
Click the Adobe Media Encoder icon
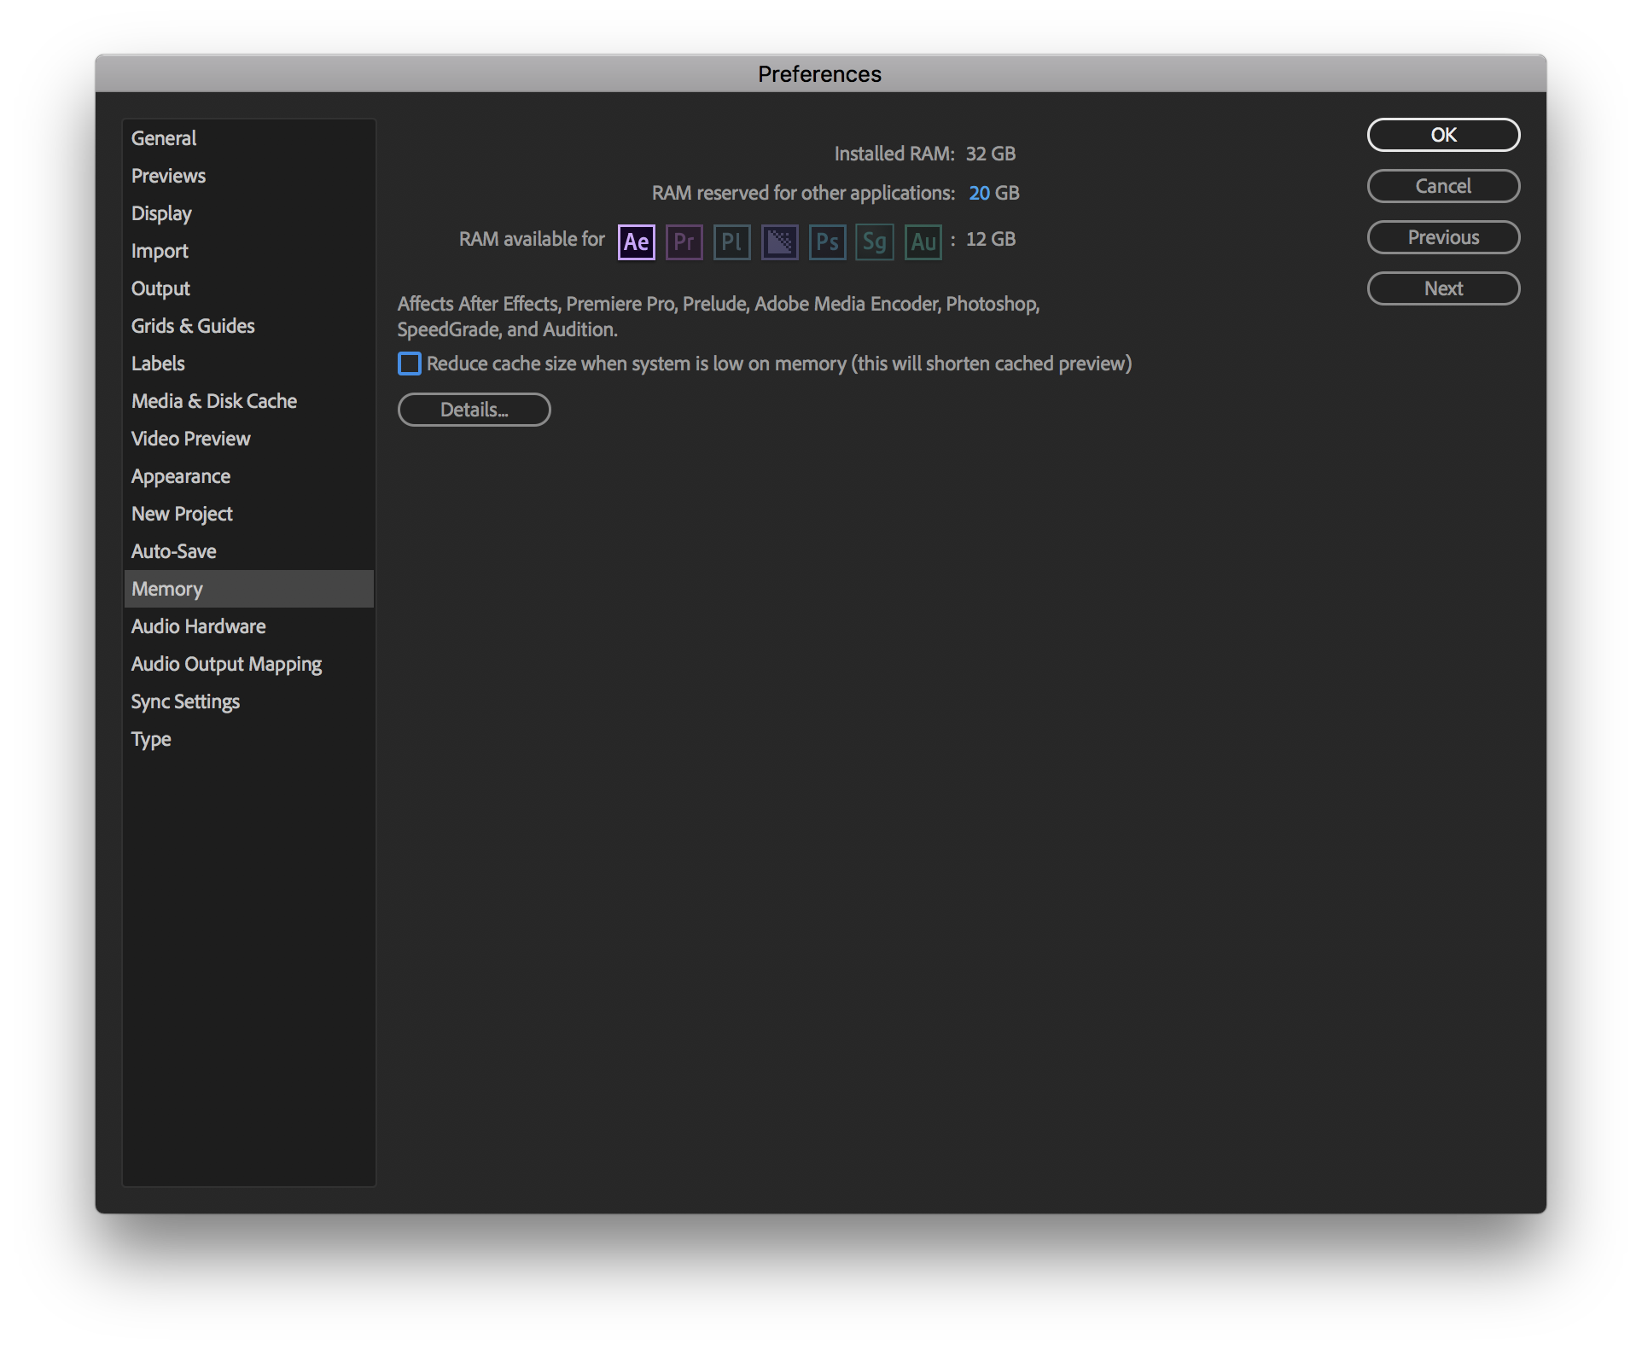(x=779, y=242)
